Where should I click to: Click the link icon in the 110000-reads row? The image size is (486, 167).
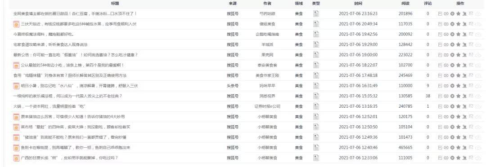tap(446, 86)
